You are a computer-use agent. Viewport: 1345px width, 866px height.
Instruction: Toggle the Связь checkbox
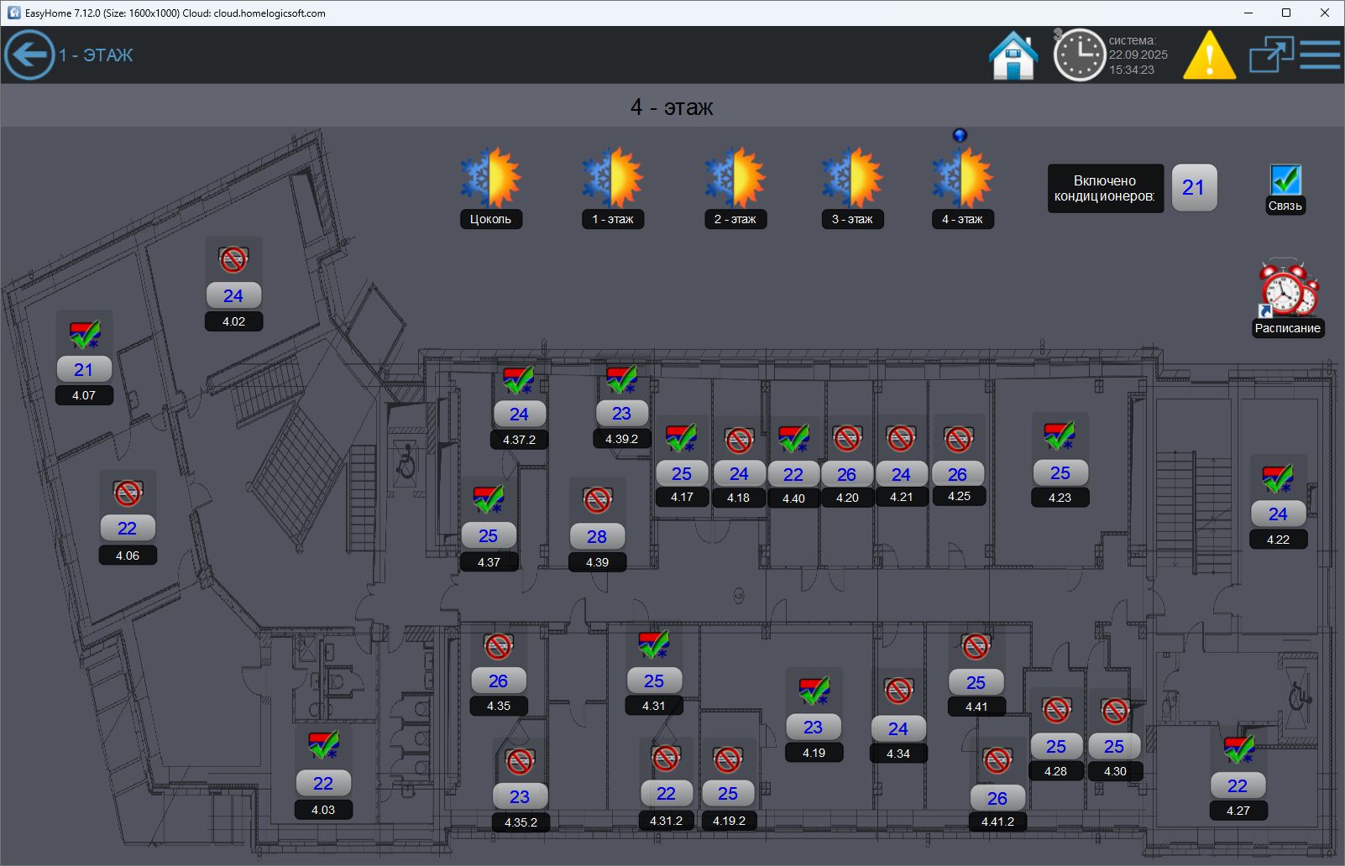click(1285, 180)
